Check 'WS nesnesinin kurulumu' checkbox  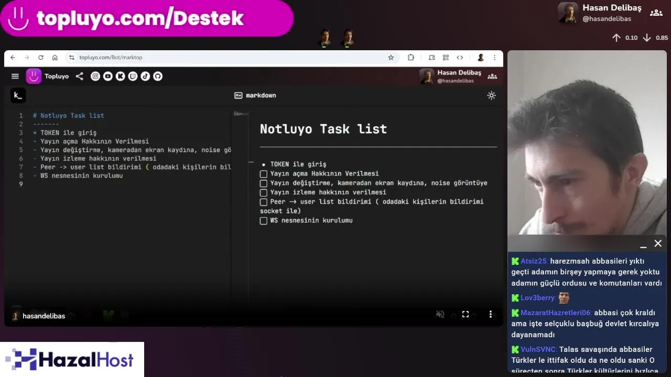(264, 221)
